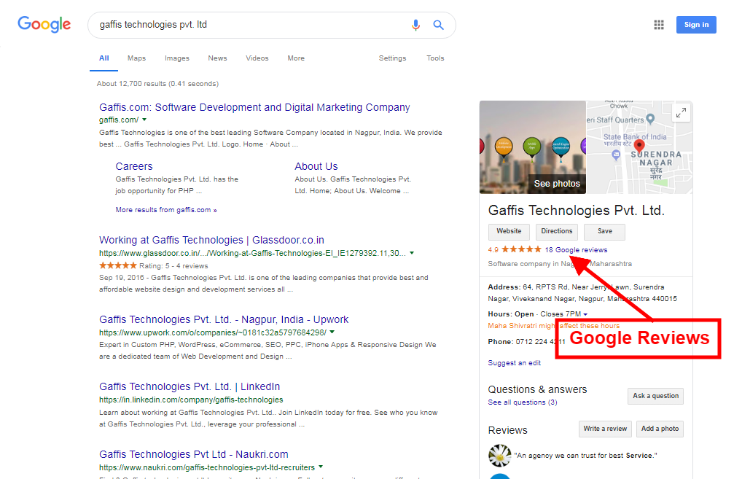Open See photos thumbnail

[x=533, y=147]
